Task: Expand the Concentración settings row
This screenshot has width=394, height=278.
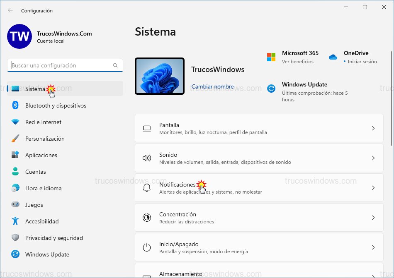Action: click(x=259, y=217)
